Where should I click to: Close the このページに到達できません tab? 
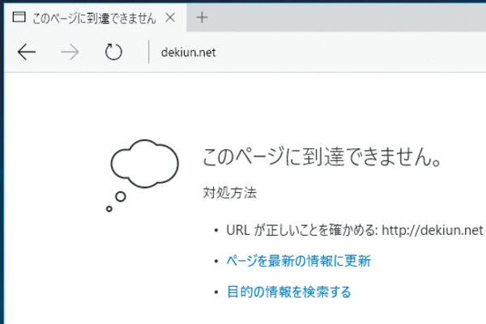click(x=170, y=18)
